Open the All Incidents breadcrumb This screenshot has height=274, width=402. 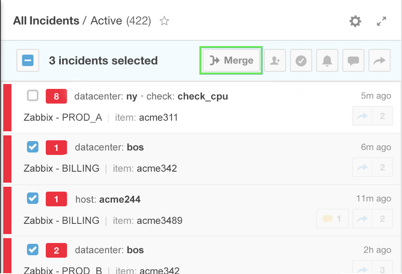click(46, 21)
